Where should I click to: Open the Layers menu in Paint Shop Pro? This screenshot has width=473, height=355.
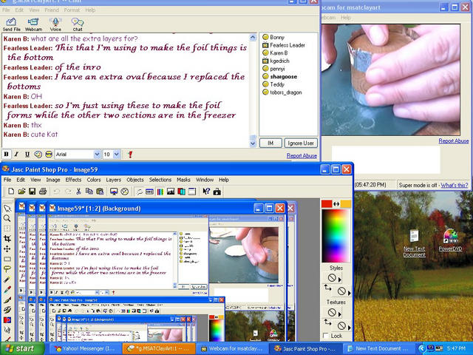(x=113, y=180)
